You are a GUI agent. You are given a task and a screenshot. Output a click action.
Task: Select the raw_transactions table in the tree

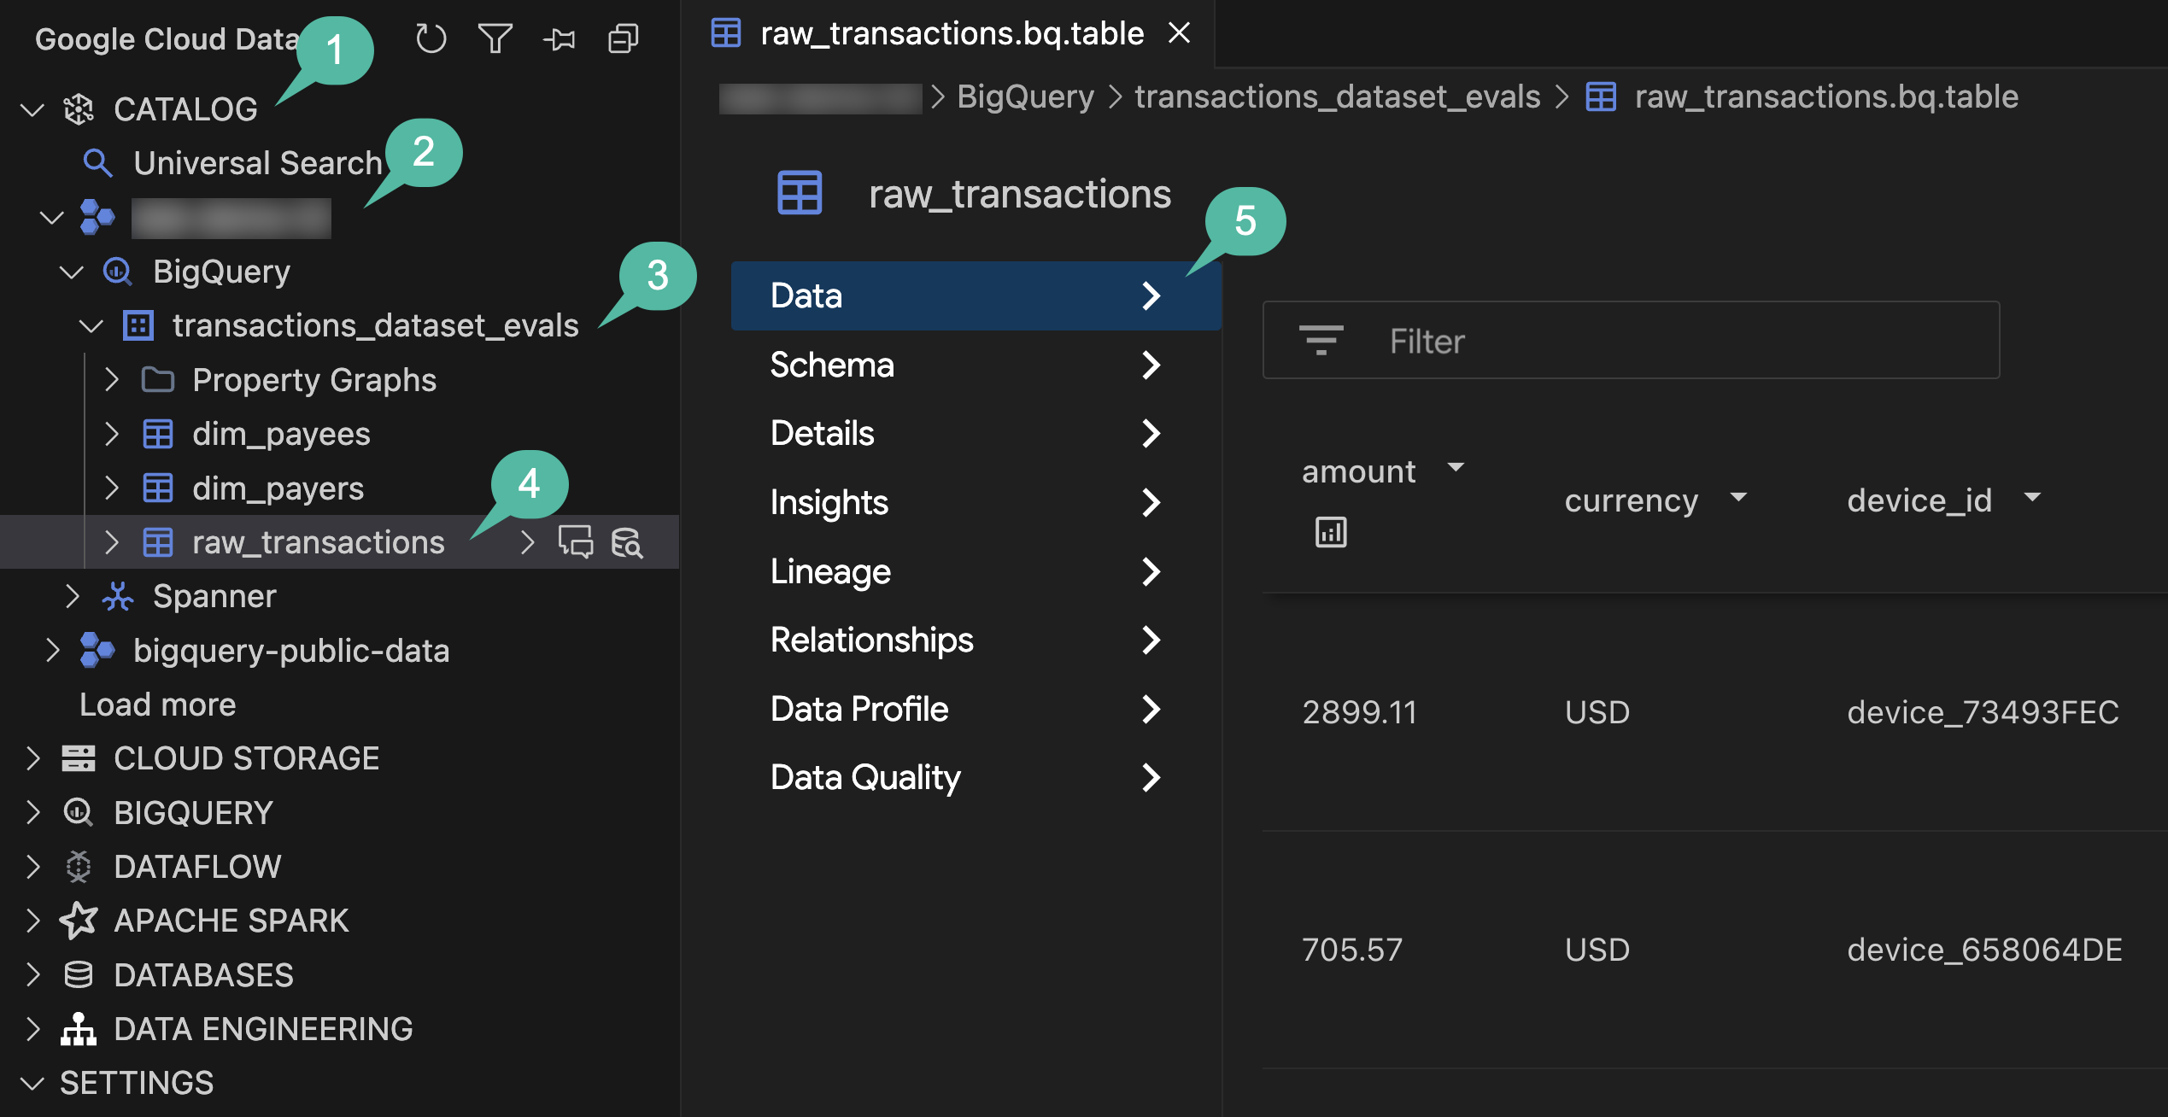point(318,542)
